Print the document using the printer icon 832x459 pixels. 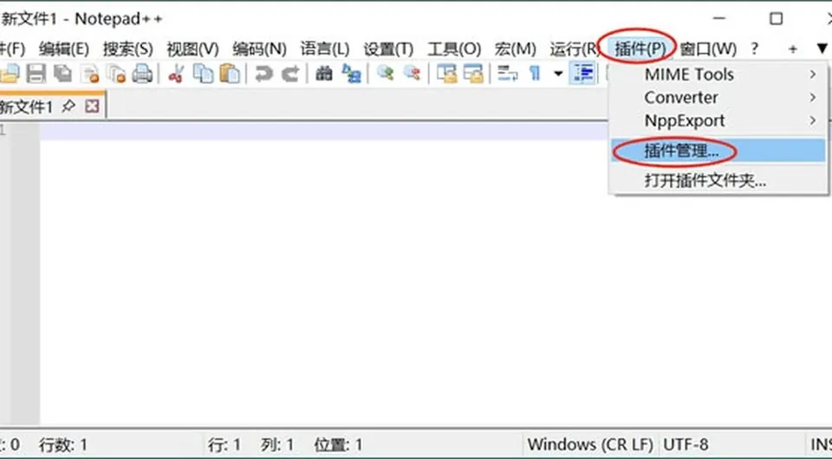142,74
